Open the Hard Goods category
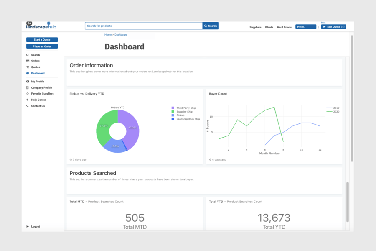This screenshot has height=251, width=376. (x=284, y=27)
